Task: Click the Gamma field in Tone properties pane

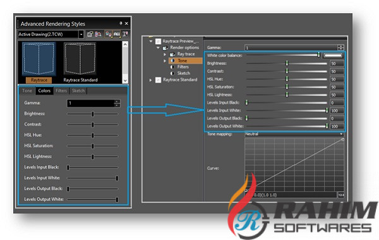Action: click(291, 48)
